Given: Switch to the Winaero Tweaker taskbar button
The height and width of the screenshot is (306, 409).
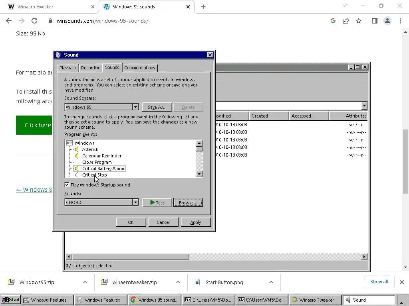Looking at the screenshot, I should 315,300.
